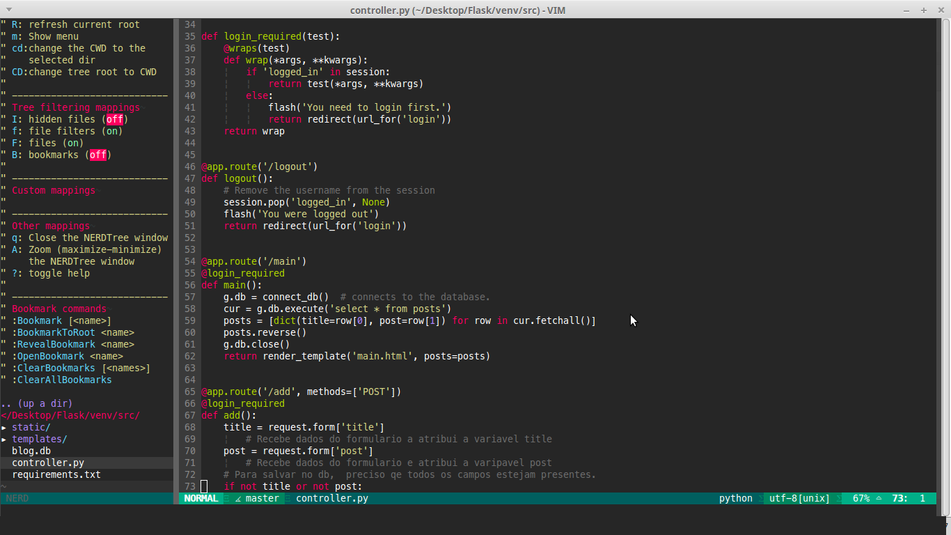Click '.. (up a dir)' entry

click(x=37, y=403)
